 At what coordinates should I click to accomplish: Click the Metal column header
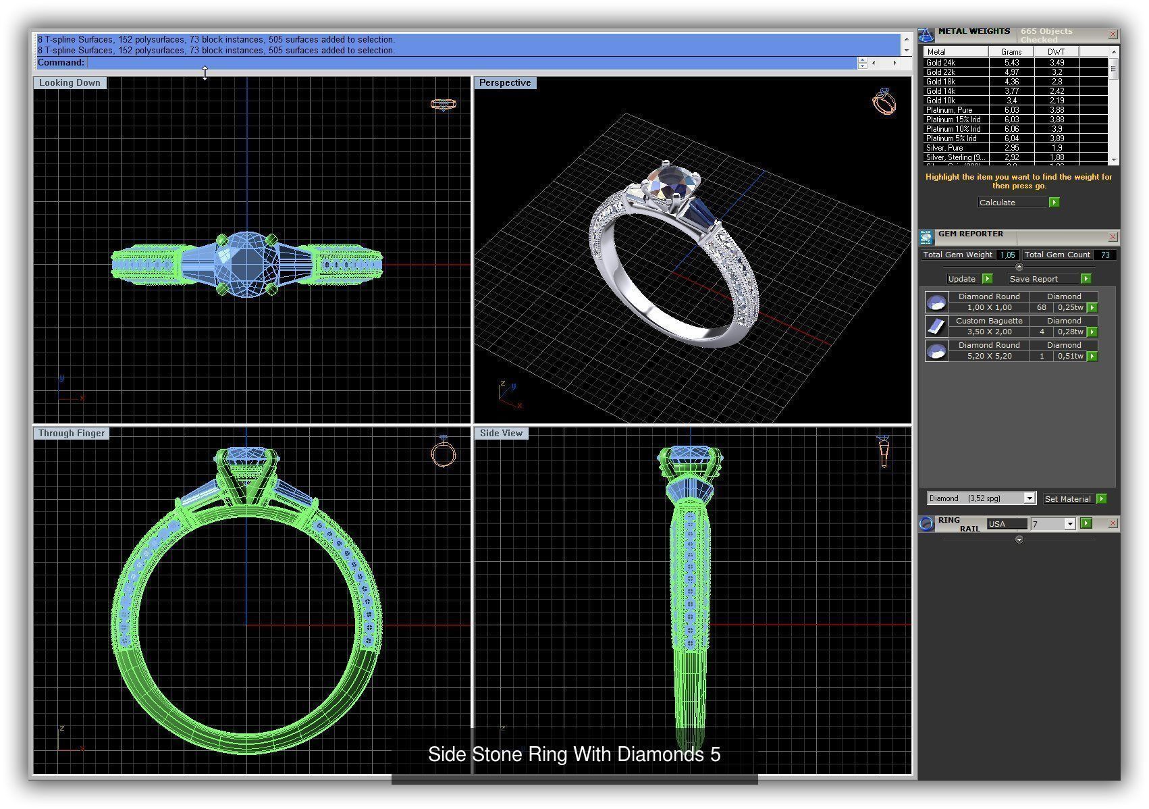click(956, 52)
